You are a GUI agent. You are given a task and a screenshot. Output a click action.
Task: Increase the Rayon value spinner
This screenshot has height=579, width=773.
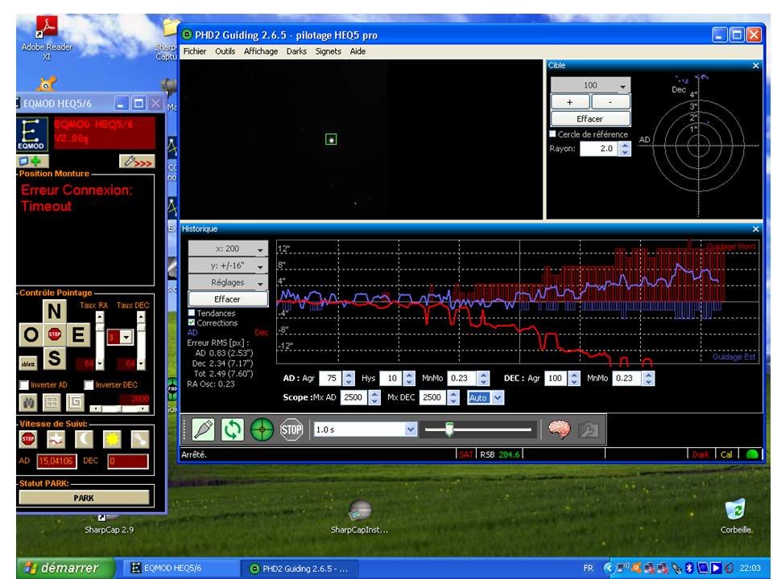click(625, 146)
